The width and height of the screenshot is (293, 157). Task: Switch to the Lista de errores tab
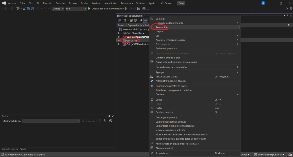pyautogui.click(x=10, y=149)
